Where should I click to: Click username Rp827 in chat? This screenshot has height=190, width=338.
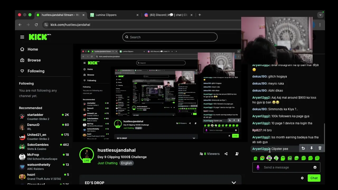(257, 130)
